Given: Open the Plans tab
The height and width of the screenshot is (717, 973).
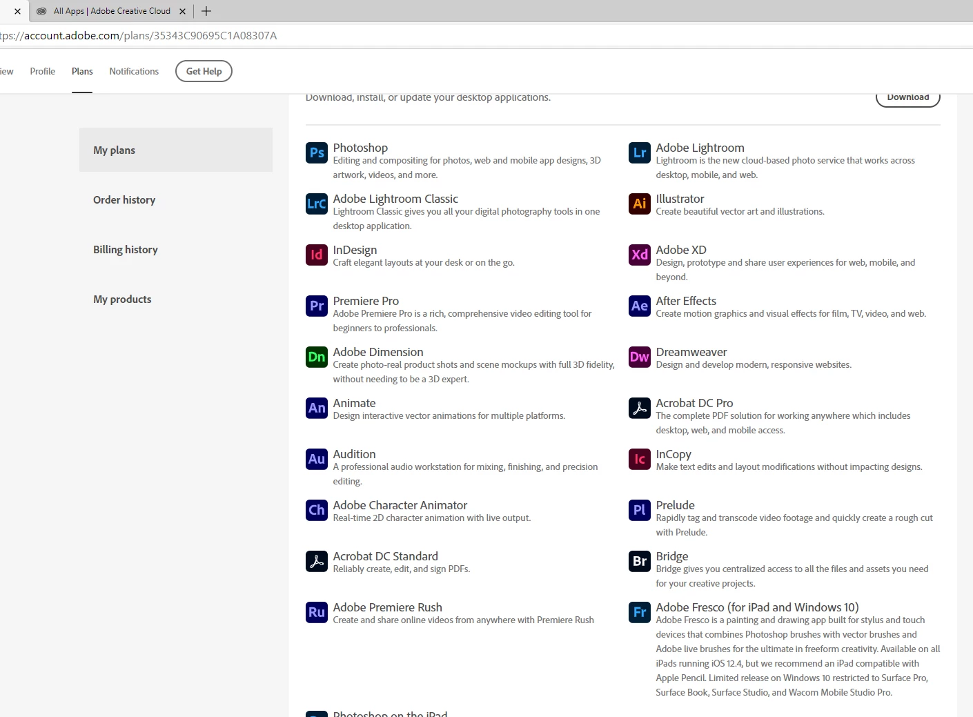Looking at the screenshot, I should [x=82, y=71].
